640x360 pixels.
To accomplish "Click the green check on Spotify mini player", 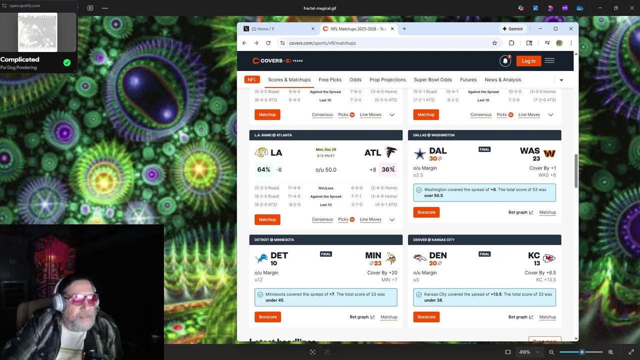I will point(67,62).
